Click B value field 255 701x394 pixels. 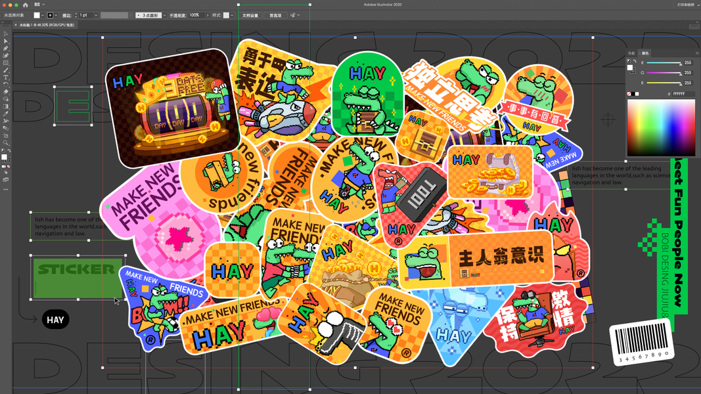click(x=689, y=83)
